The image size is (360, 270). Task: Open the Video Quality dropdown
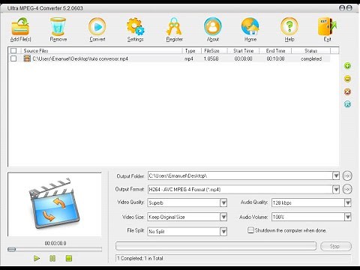(x=223, y=202)
